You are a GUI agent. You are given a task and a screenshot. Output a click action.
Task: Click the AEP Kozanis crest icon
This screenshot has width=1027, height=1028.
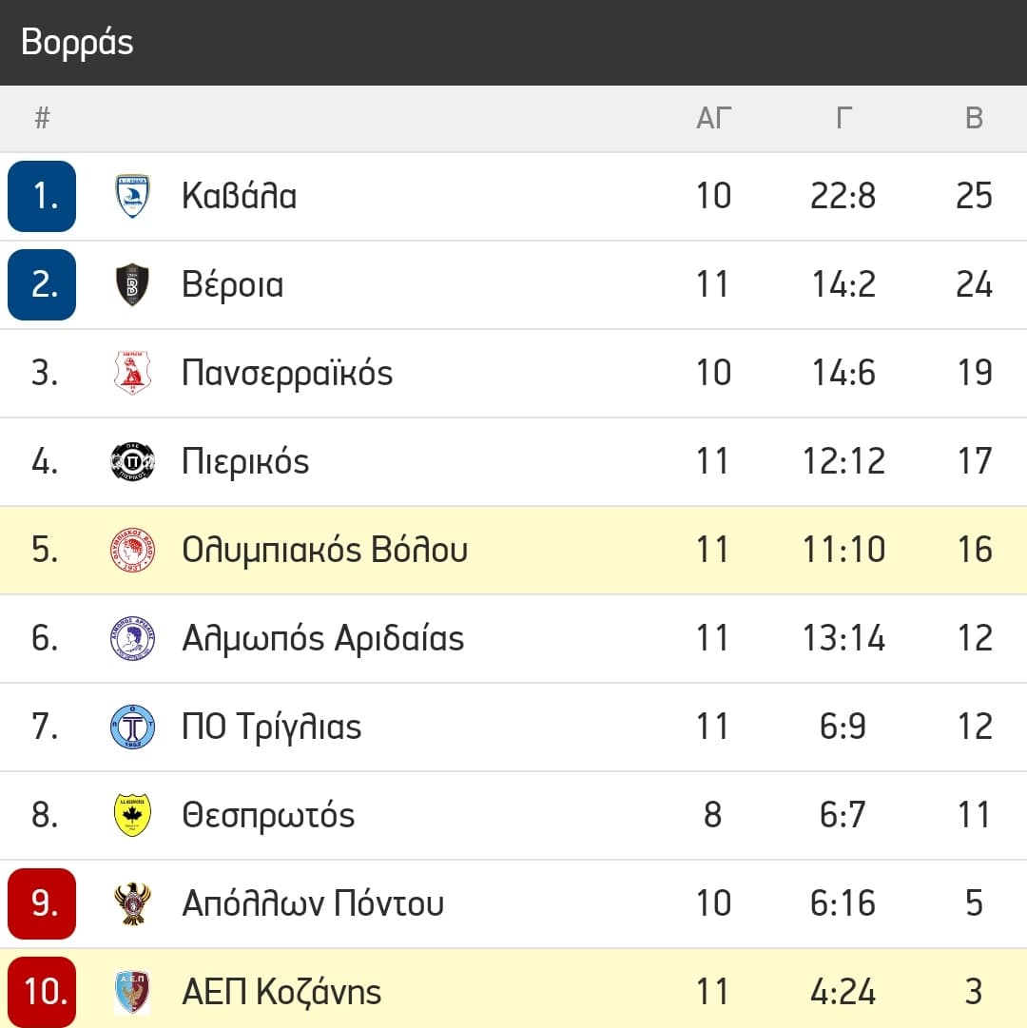click(x=132, y=992)
